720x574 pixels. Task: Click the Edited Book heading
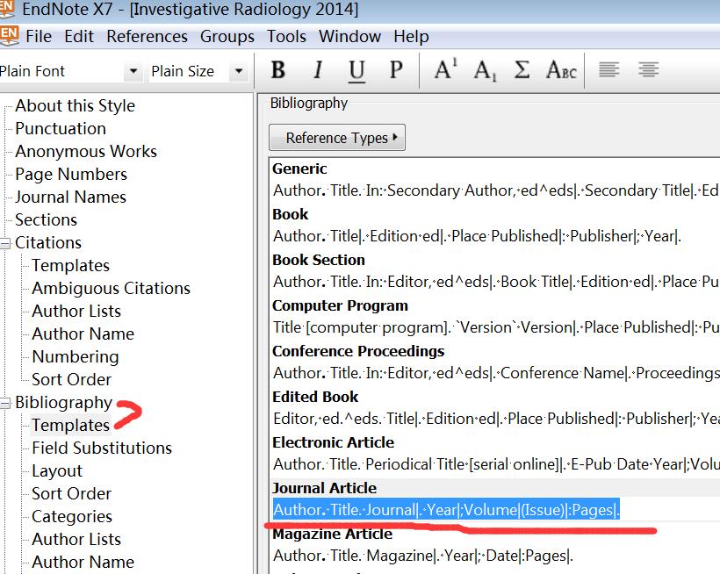pos(315,397)
